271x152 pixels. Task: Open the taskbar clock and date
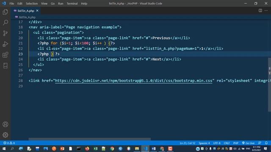pyautogui.click(x=257, y=149)
